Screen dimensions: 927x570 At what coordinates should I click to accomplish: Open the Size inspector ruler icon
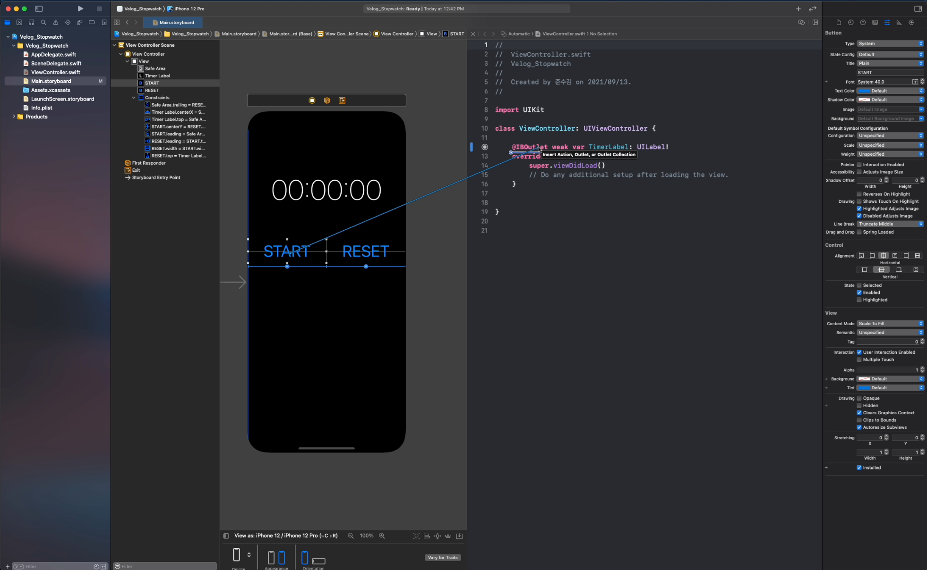point(899,22)
